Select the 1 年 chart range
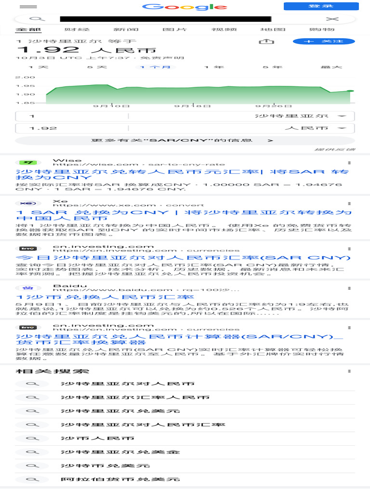Screen dimensions: 370x494 pyautogui.click(x=214, y=67)
